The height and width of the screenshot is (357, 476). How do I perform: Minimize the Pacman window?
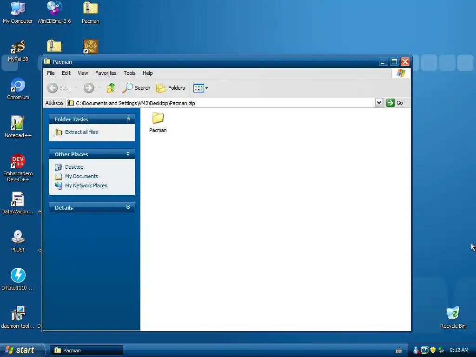click(x=383, y=62)
